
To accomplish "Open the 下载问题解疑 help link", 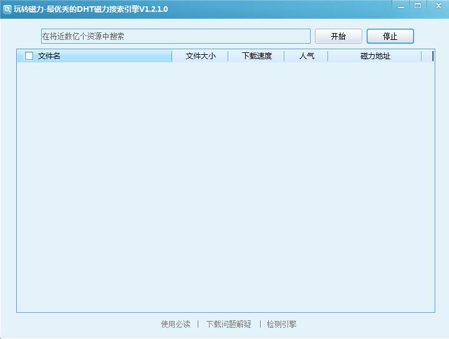I will (229, 324).
